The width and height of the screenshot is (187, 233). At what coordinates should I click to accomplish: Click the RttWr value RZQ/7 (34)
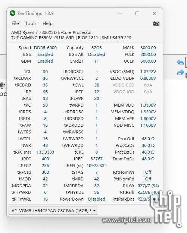tap(148, 186)
